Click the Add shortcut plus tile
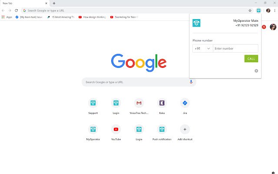The image size is (278, 174). [x=185, y=132]
